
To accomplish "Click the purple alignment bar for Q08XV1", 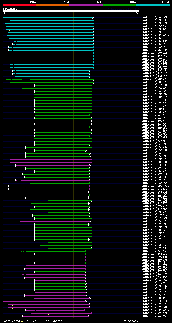I will pyautogui.click(x=62, y=313).
